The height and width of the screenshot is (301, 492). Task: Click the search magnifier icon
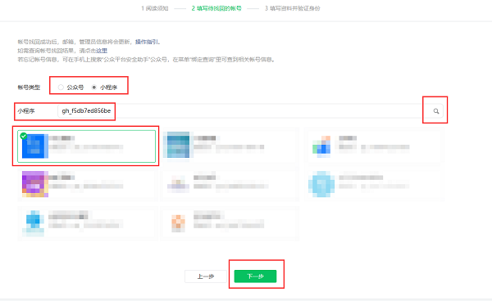tap(436, 111)
